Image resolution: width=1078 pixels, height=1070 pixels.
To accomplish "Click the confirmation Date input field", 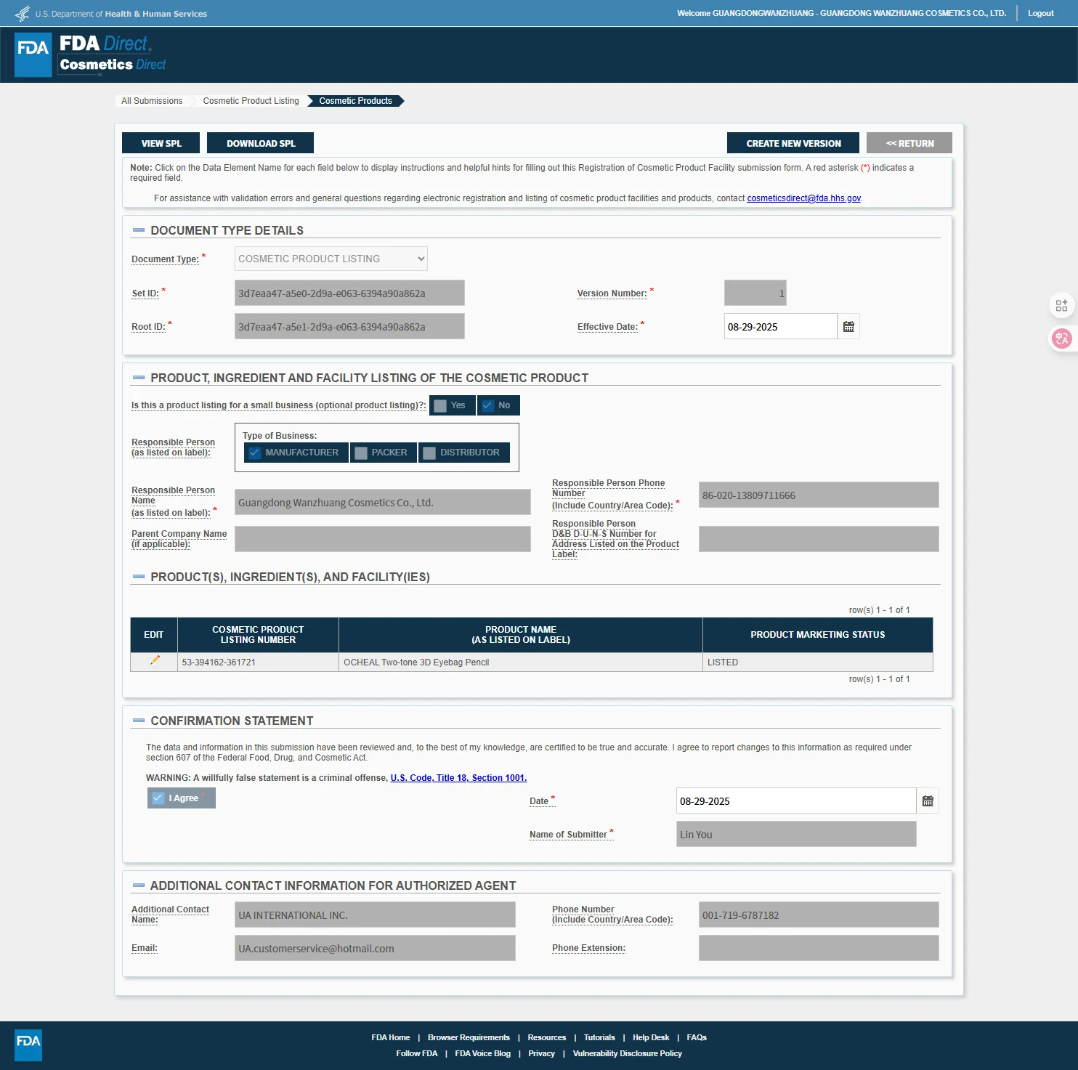I will coord(796,801).
